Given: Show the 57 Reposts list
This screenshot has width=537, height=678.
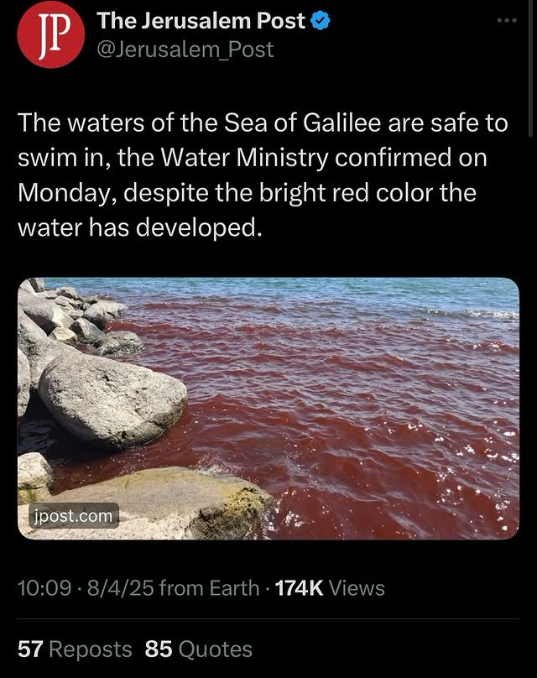Looking at the screenshot, I should pyautogui.click(x=75, y=649).
